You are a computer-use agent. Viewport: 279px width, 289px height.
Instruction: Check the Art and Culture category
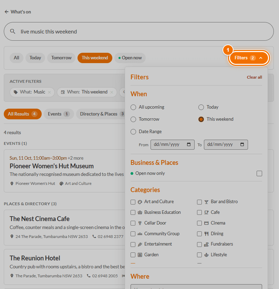133,202
